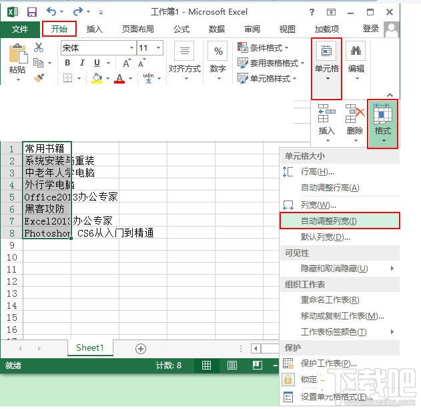Viewport: 421px width, 409px height.
Task: Click the Sheet1 worksheet tab
Action: coord(90,348)
